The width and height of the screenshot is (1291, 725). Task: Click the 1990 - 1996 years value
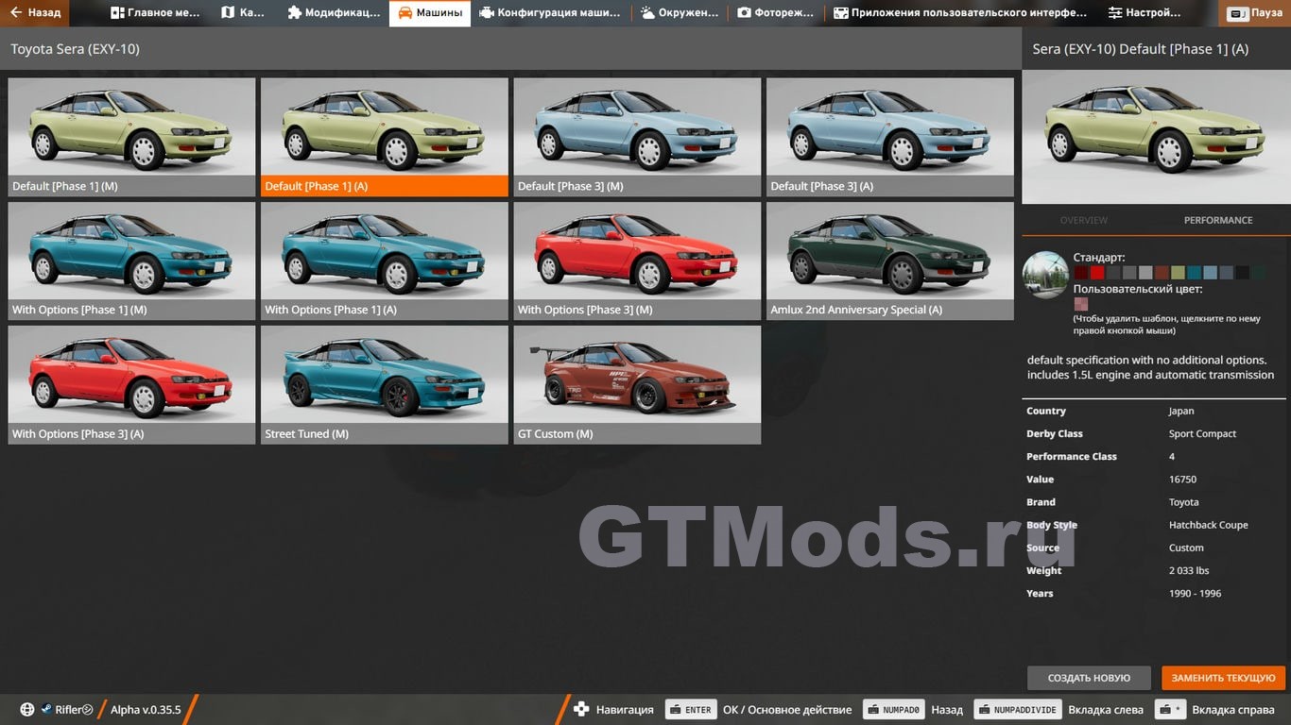pyautogui.click(x=1195, y=593)
